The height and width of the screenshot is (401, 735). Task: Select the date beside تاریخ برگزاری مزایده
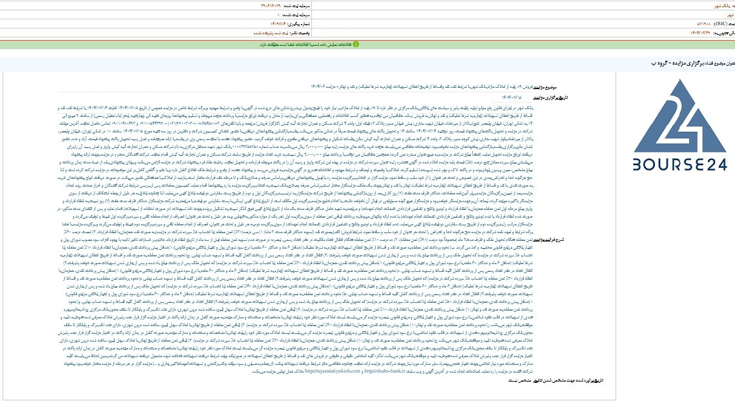(511, 98)
